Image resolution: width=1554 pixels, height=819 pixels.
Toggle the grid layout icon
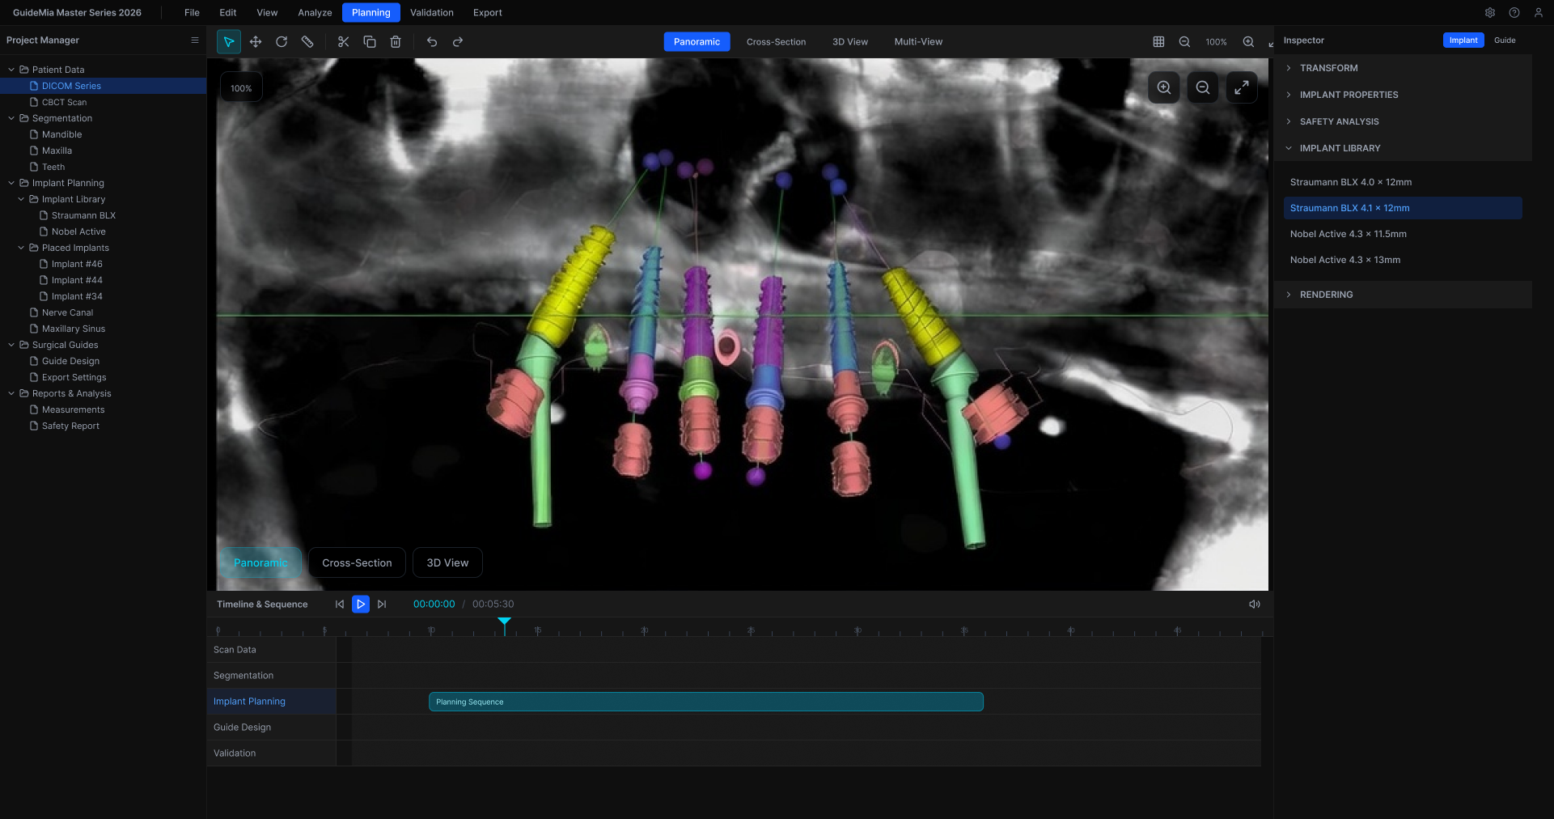[x=1158, y=42]
